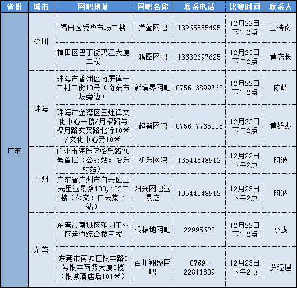Screen dimensions: 297x288
Task: Click the 联系电话 column header
Action: pos(199,7)
